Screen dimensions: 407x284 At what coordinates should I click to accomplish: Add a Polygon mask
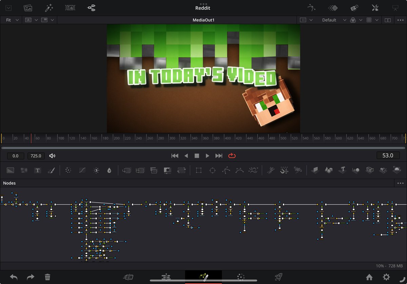point(226,170)
